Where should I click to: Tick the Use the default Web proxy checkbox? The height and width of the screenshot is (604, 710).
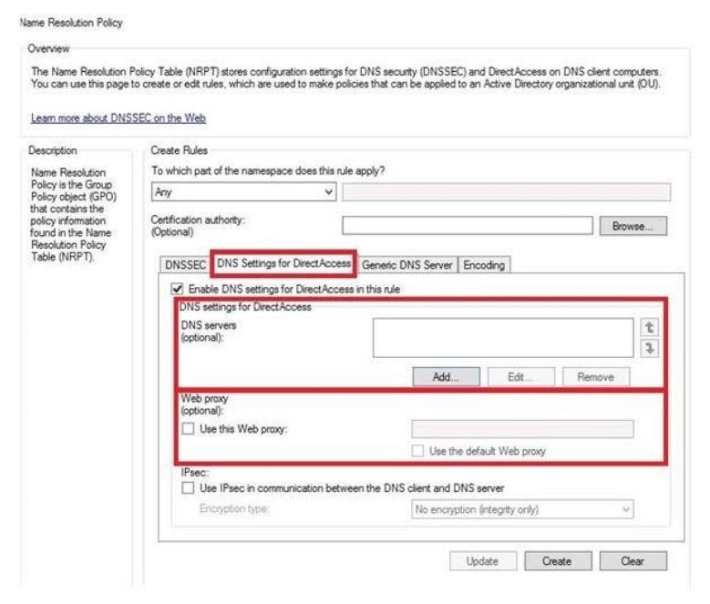pos(419,451)
